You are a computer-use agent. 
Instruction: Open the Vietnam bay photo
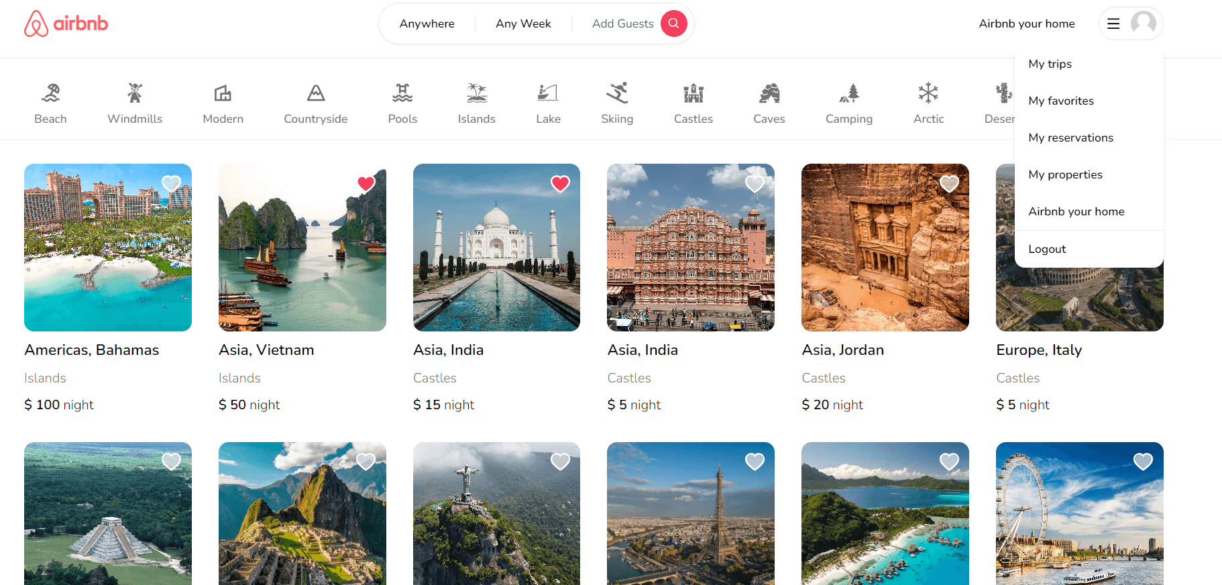[302, 248]
